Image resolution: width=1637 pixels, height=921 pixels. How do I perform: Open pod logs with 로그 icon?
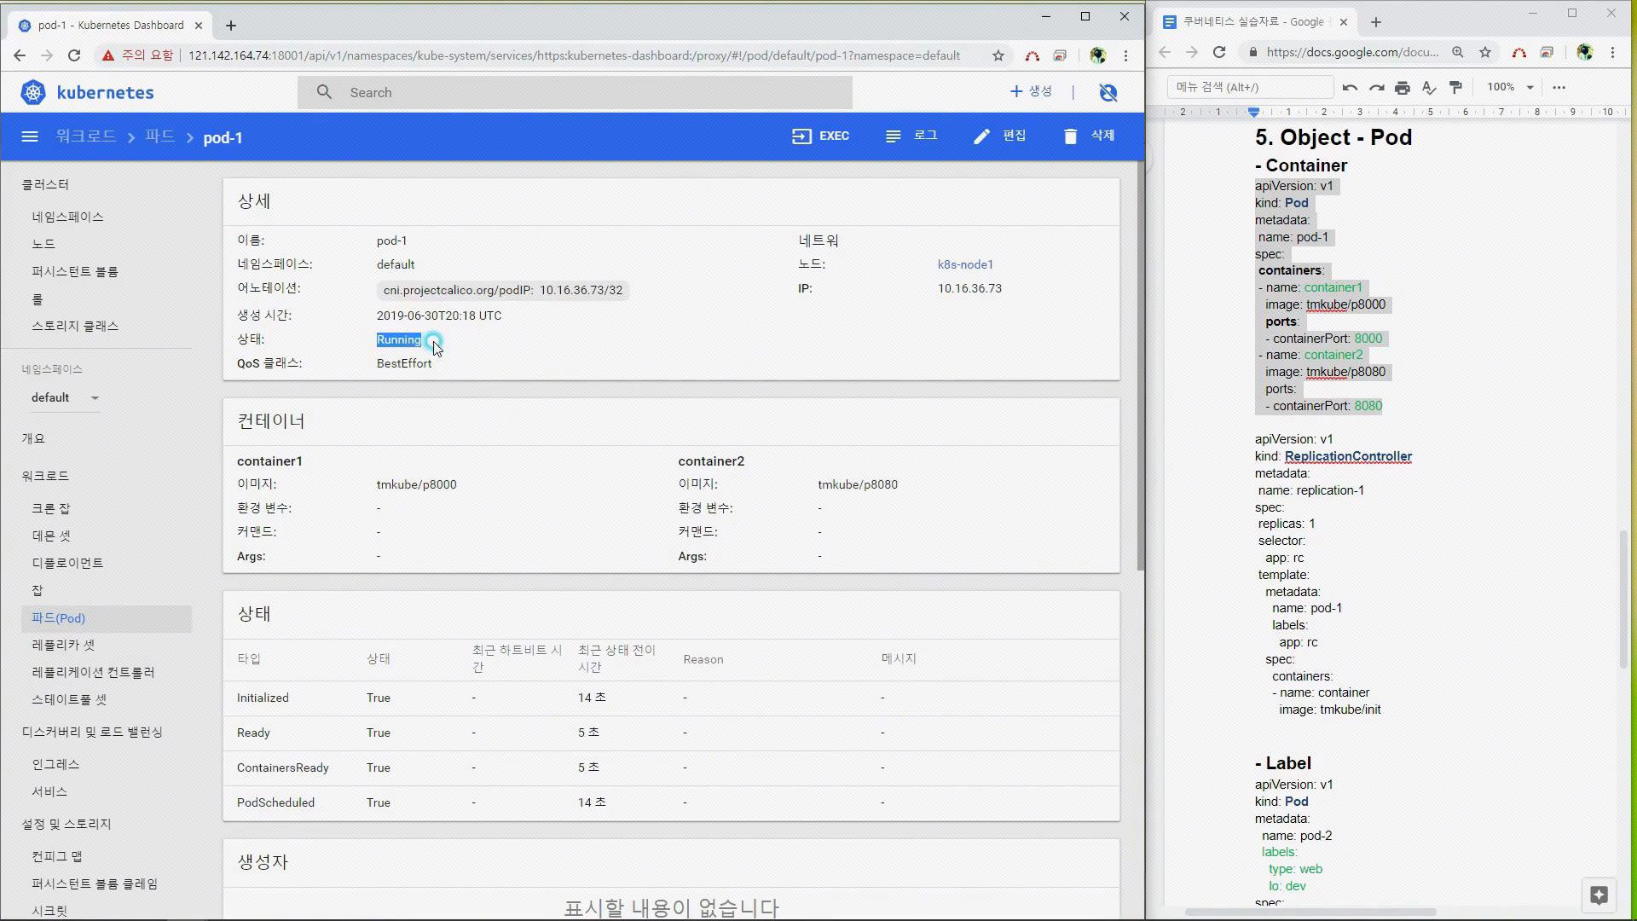[893, 136]
